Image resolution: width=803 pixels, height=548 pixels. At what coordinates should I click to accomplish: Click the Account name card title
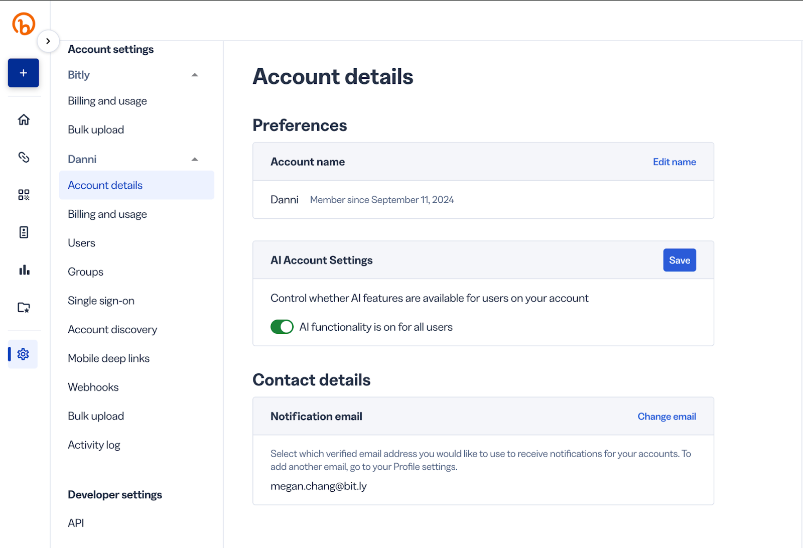click(308, 162)
